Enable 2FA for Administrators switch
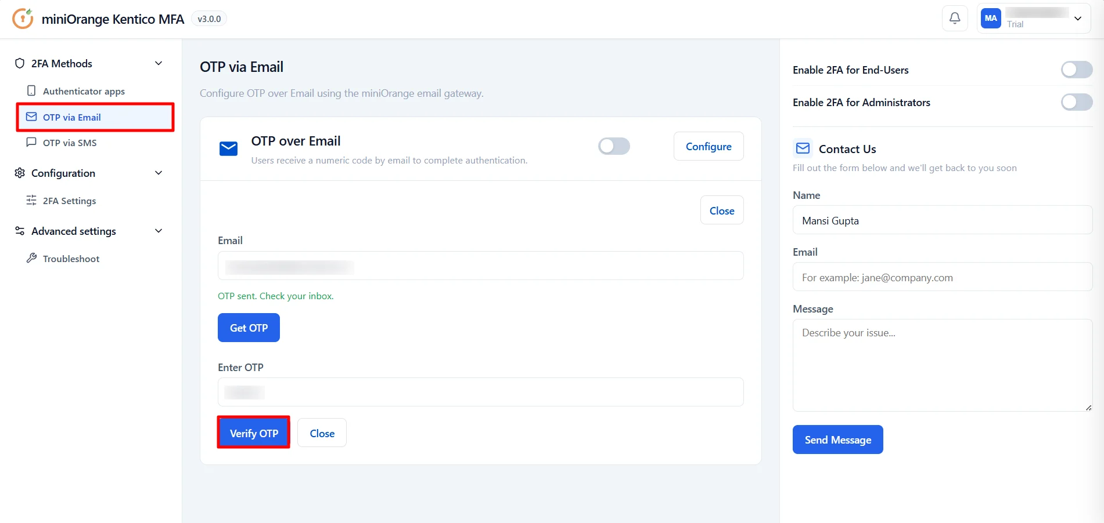The width and height of the screenshot is (1104, 523). point(1077,102)
